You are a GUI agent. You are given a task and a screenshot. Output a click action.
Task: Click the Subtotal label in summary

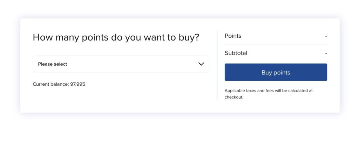[236, 53]
